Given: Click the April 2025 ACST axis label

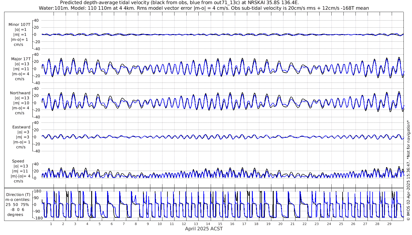Looking at the screenshot, I should point(204,229).
